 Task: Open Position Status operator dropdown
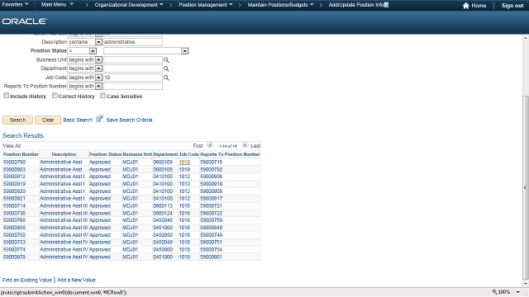pos(93,51)
